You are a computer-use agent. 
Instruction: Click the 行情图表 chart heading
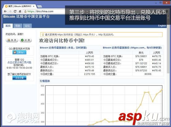click(x=45, y=81)
